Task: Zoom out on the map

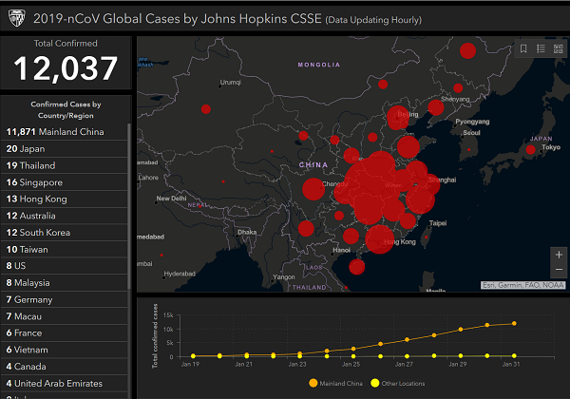Action: click(558, 270)
